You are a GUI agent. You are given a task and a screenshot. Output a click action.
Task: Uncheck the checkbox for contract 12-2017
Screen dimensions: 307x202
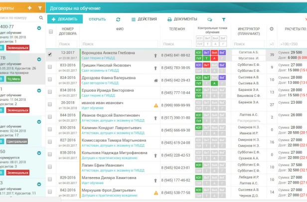pos(50,54)
